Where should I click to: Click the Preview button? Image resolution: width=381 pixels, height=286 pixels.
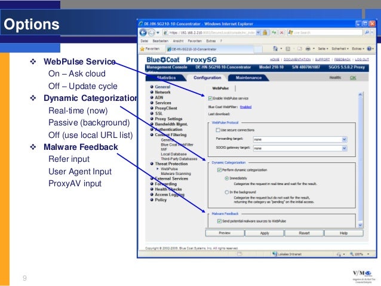point(225,233)
